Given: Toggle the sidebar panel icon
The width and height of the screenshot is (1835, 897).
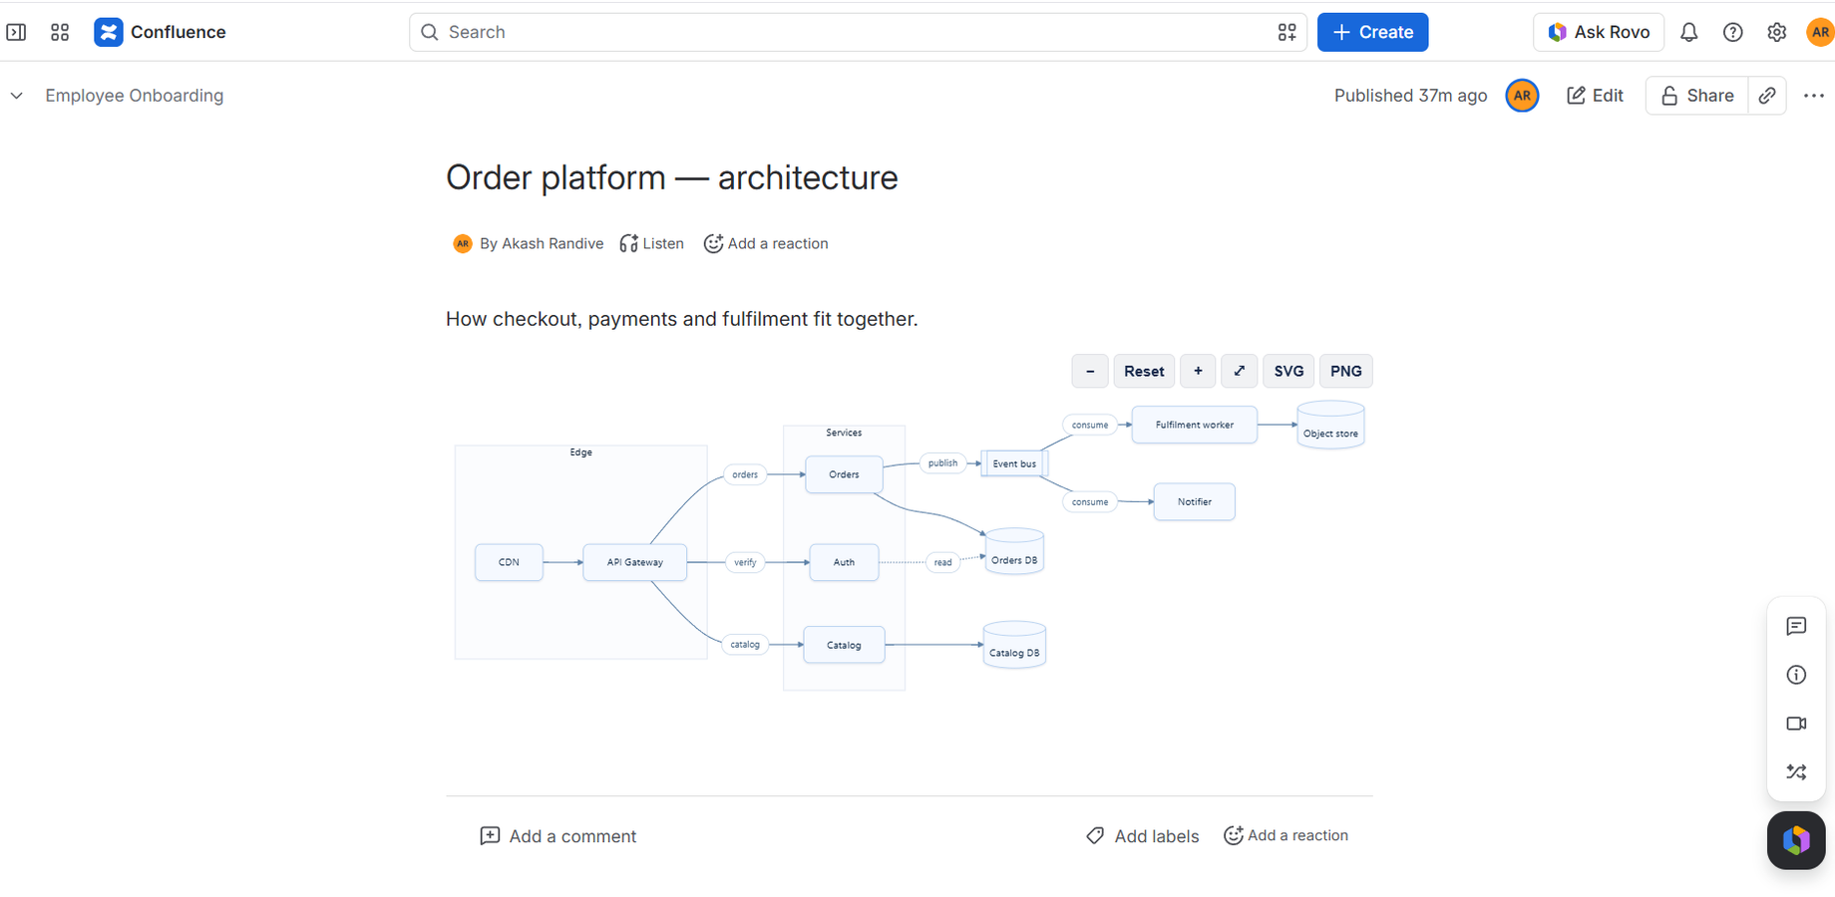Looking at the screenshot, I should pyautogui.click(x=17, y=32).
